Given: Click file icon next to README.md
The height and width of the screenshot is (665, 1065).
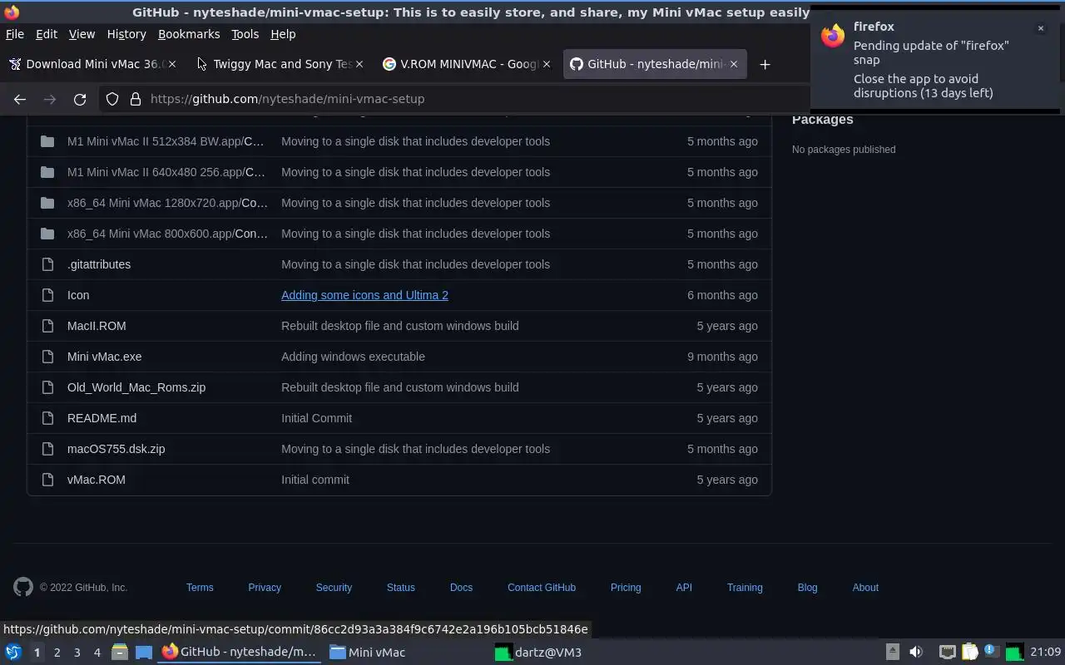Looking at the screenshot, I should point(47,418).
